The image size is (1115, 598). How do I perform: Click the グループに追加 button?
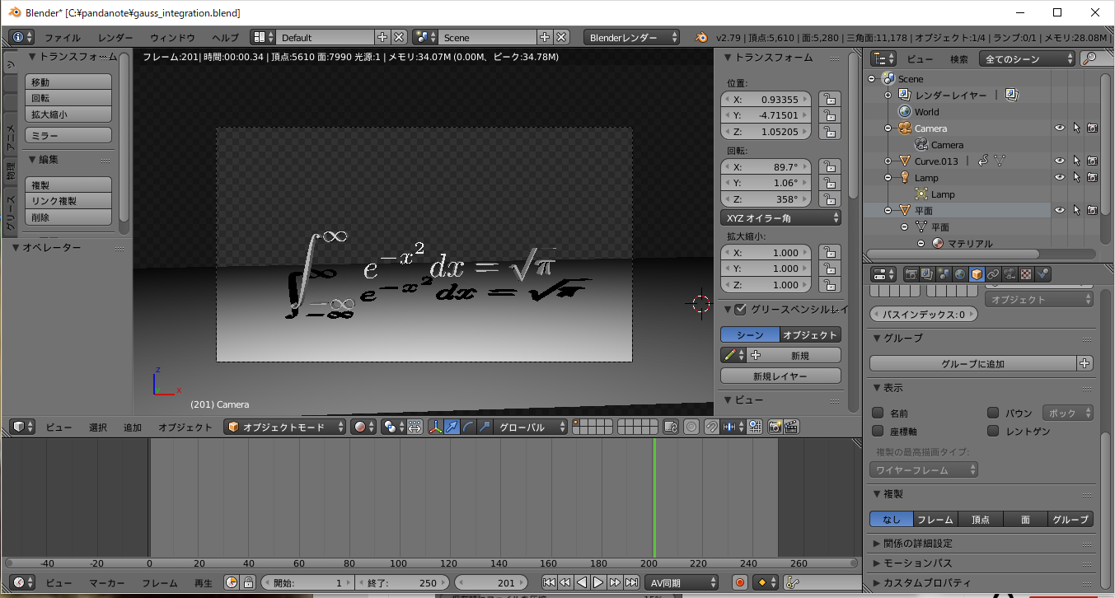point(973,363)
